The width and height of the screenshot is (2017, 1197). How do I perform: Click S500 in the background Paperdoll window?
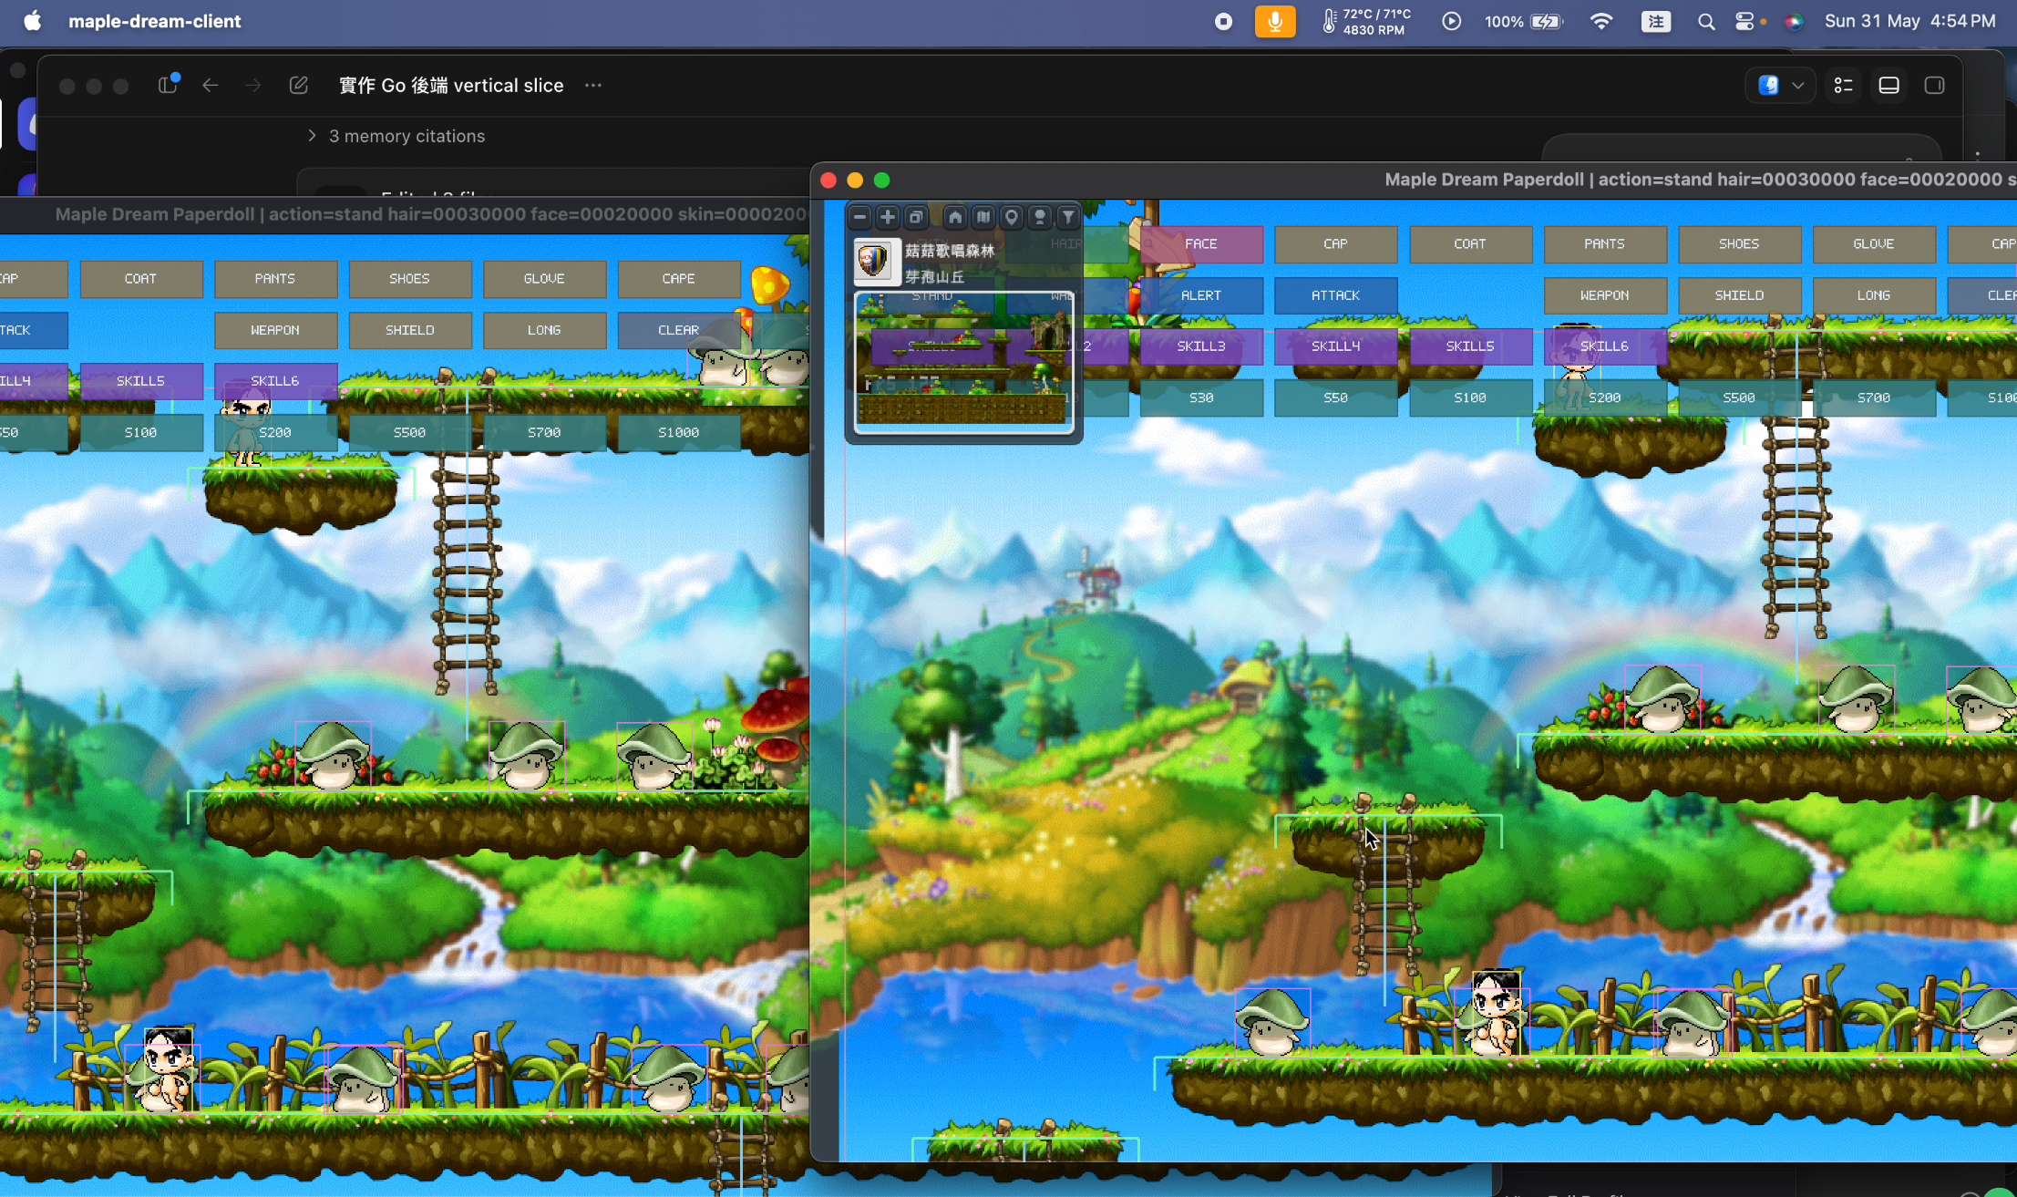point(410,432)
